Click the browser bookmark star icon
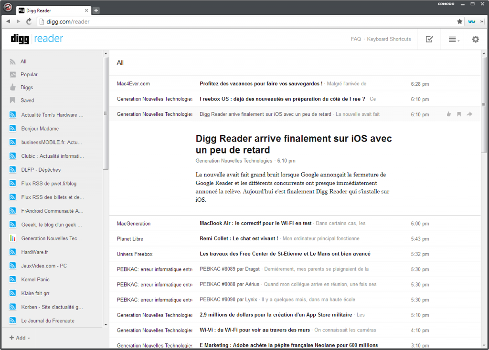The image size is (489, 350). [460, 21]
